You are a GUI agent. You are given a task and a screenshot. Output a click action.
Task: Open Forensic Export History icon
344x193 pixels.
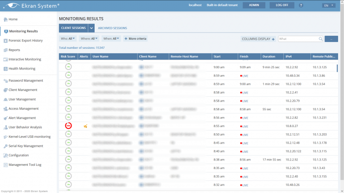[x=5, y=41]
